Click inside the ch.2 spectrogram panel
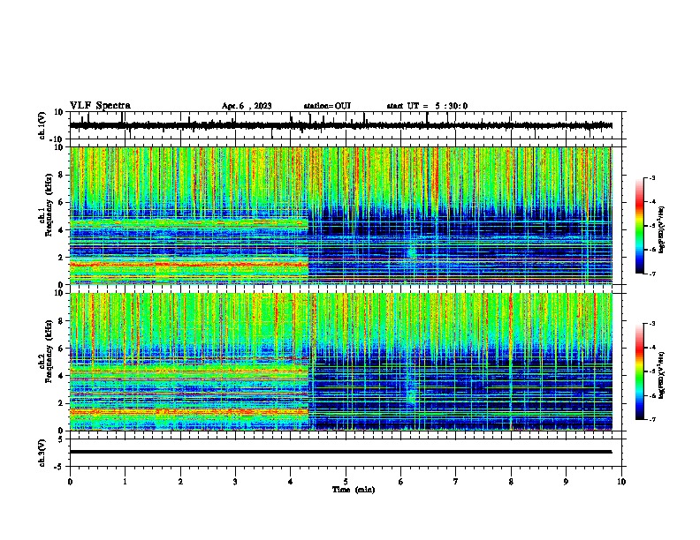This screenshot has height=540, width=700. tap(341, 362)
